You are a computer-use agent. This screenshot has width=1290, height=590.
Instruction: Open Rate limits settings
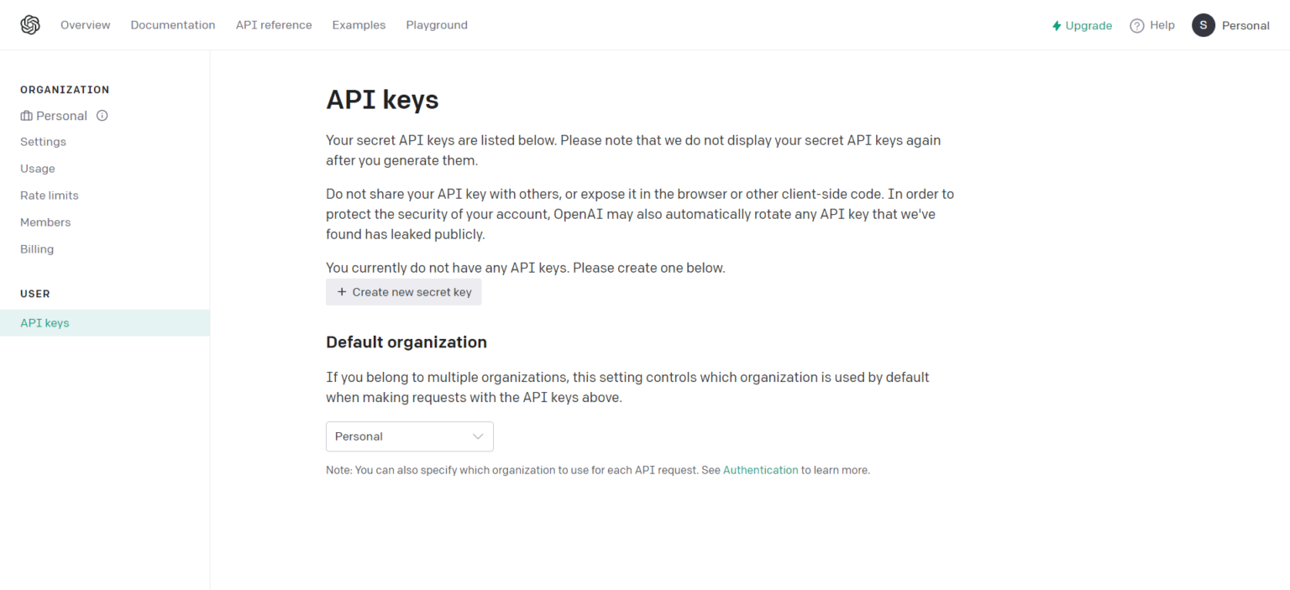click(x=50, y=196)
